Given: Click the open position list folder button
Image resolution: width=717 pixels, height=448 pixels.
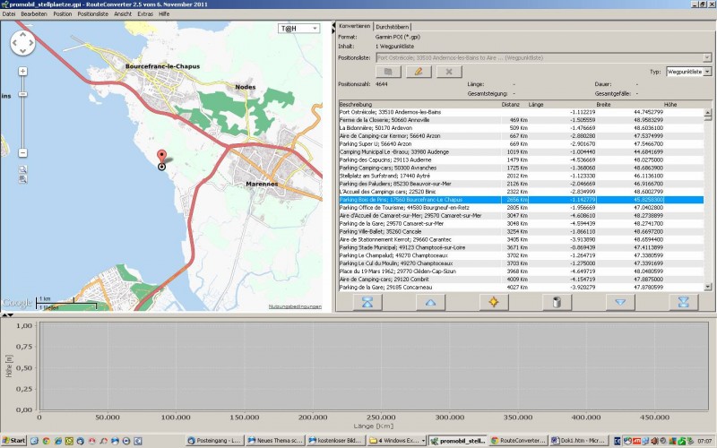Looking at the screenshot, I should pos(387,71).
